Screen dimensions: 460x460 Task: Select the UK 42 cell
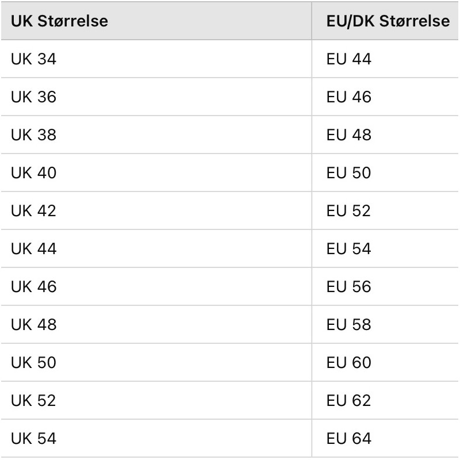pos(156,210)
